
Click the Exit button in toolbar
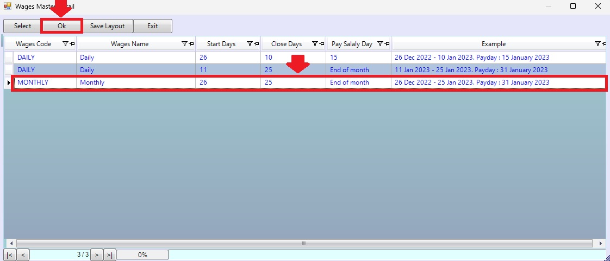(152, 26)
